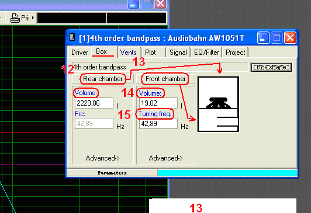This screenshot has height=213, width=311.
Task: Click the Front chamber header button
Action: click(x=165, y=79)
